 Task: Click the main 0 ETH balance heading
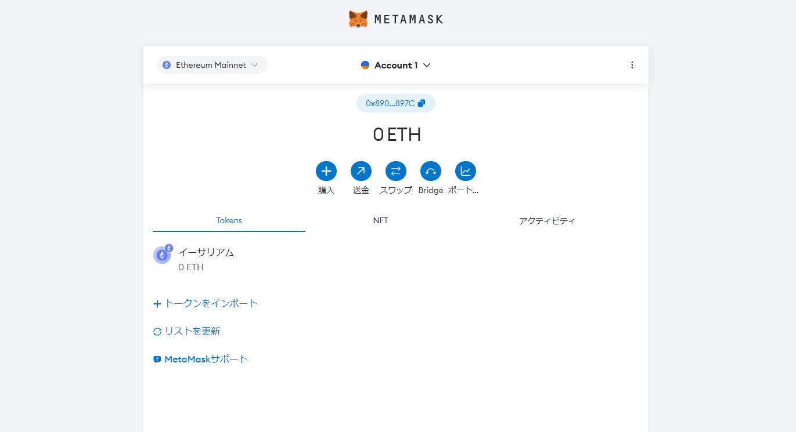point(397,135)
